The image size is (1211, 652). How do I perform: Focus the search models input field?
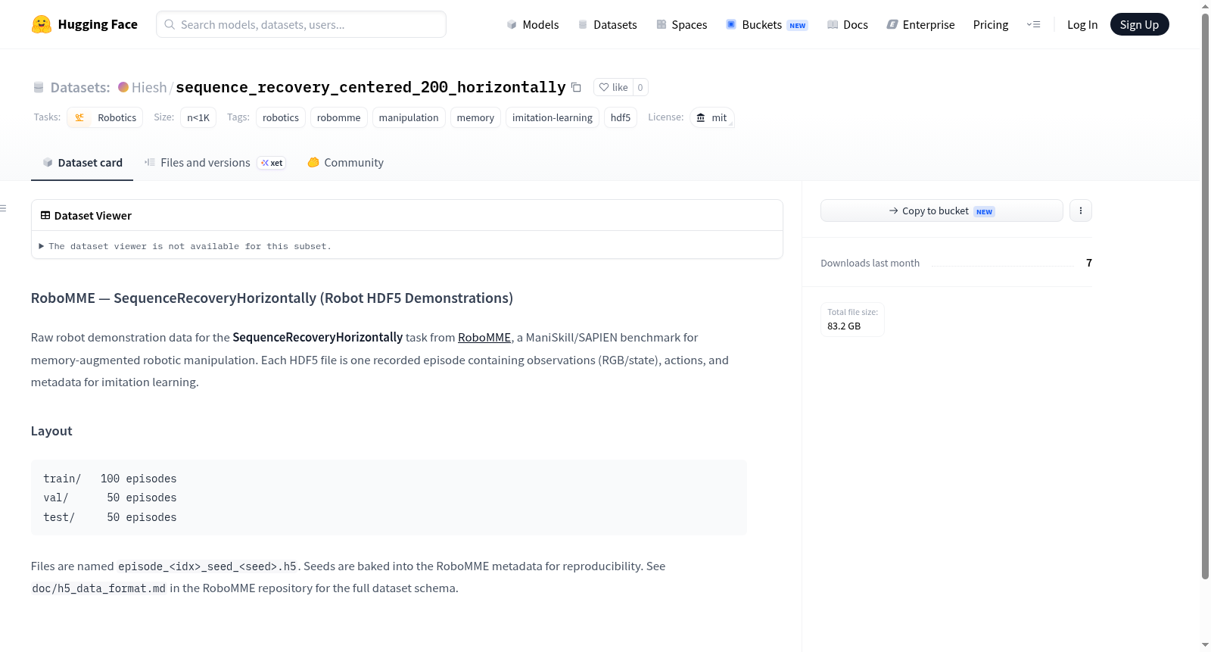coord(301,24)
